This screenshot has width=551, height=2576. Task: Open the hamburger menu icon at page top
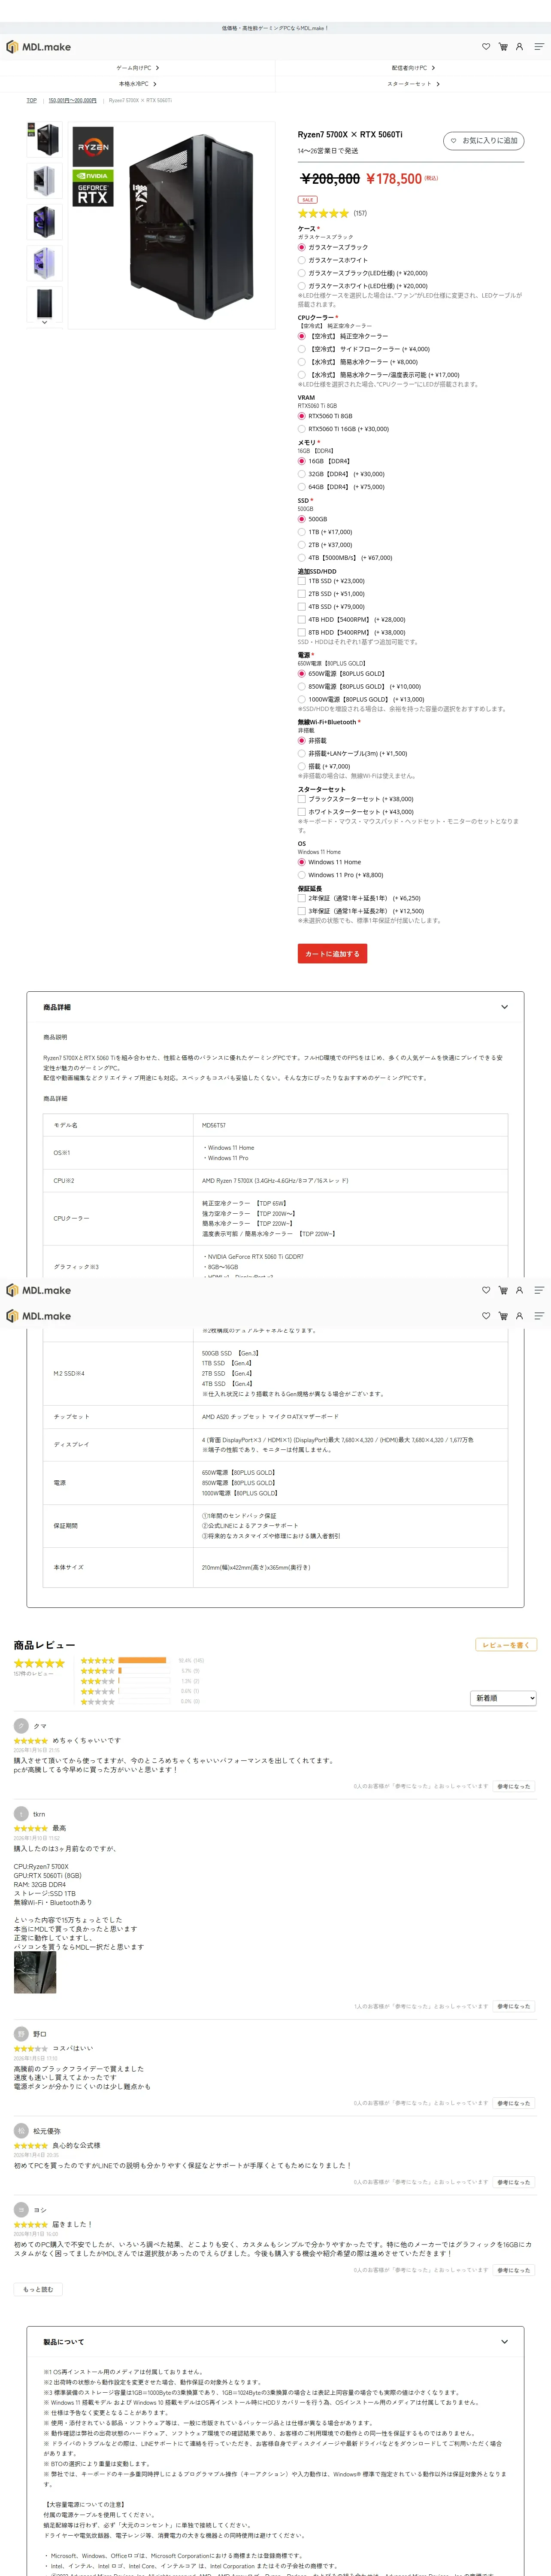[x=539, y=47]
